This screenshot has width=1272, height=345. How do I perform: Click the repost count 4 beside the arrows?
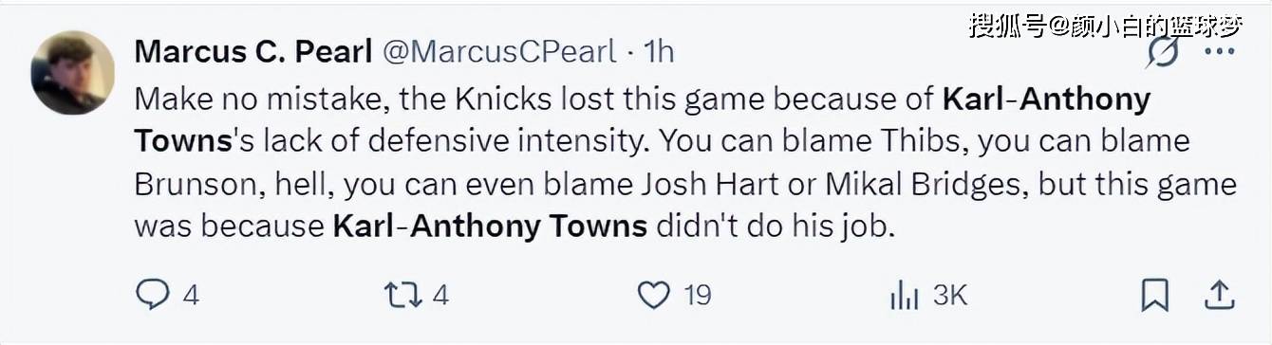click(440, 296)
